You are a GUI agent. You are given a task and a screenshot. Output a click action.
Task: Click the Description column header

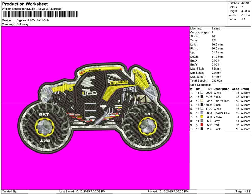(221, 89)
